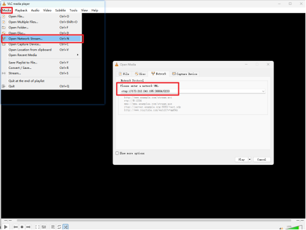
Task: Click Cancel in the Open Media dialog
Action: [x=262, y=159]
